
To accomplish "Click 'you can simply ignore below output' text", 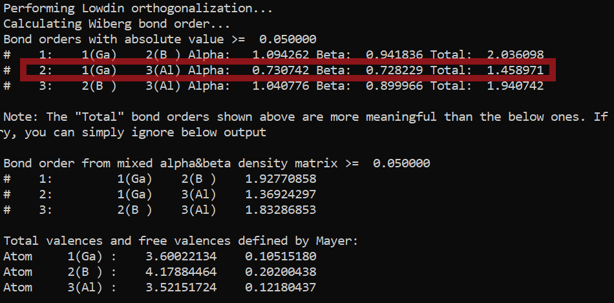I will click(145, 132).
